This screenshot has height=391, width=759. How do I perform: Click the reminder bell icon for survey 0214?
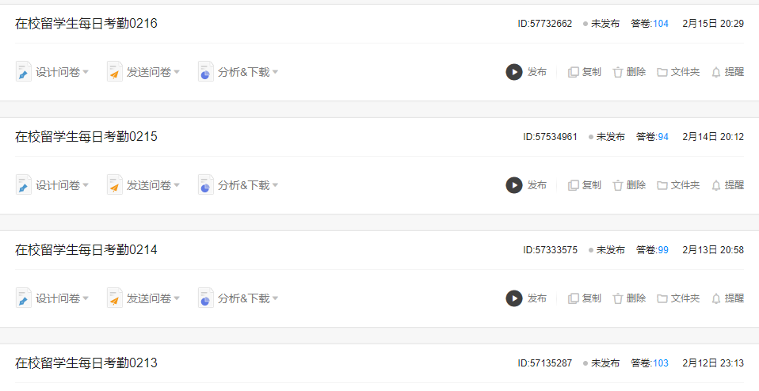[x=716, y=298]
